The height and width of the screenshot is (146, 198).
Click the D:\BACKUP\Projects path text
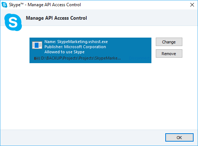tap(81, 58)
